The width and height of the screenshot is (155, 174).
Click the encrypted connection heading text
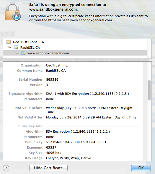click(68, 7)
